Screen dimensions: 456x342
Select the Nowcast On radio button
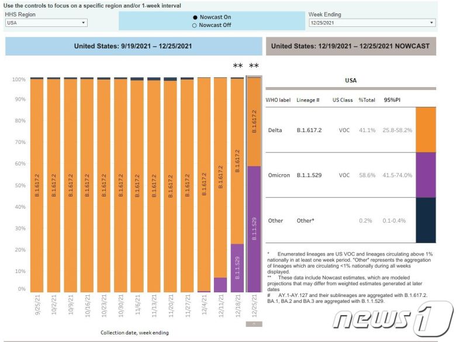tap(195, 18)
